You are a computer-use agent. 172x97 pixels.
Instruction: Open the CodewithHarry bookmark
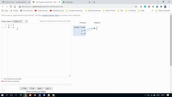click(x=41, y=11)
